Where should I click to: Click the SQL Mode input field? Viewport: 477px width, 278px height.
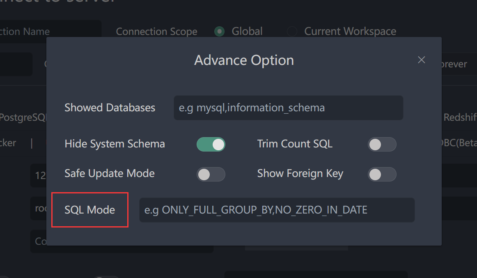277,209
